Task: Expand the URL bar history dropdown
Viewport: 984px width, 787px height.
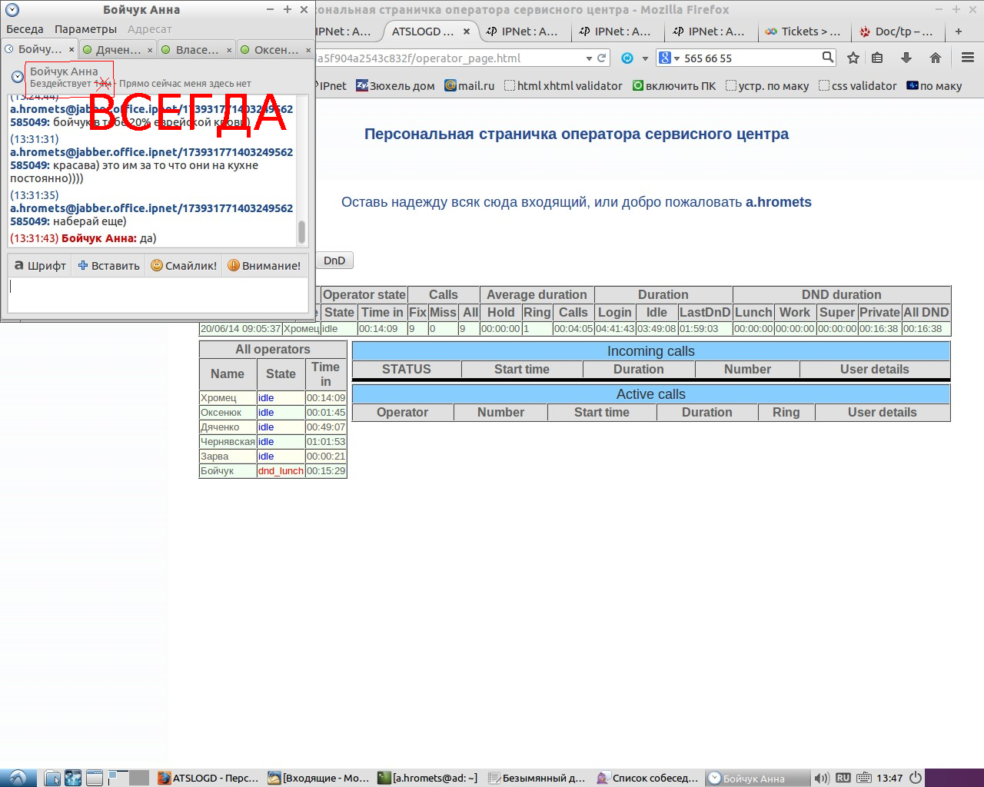Action: coord(589,58)
